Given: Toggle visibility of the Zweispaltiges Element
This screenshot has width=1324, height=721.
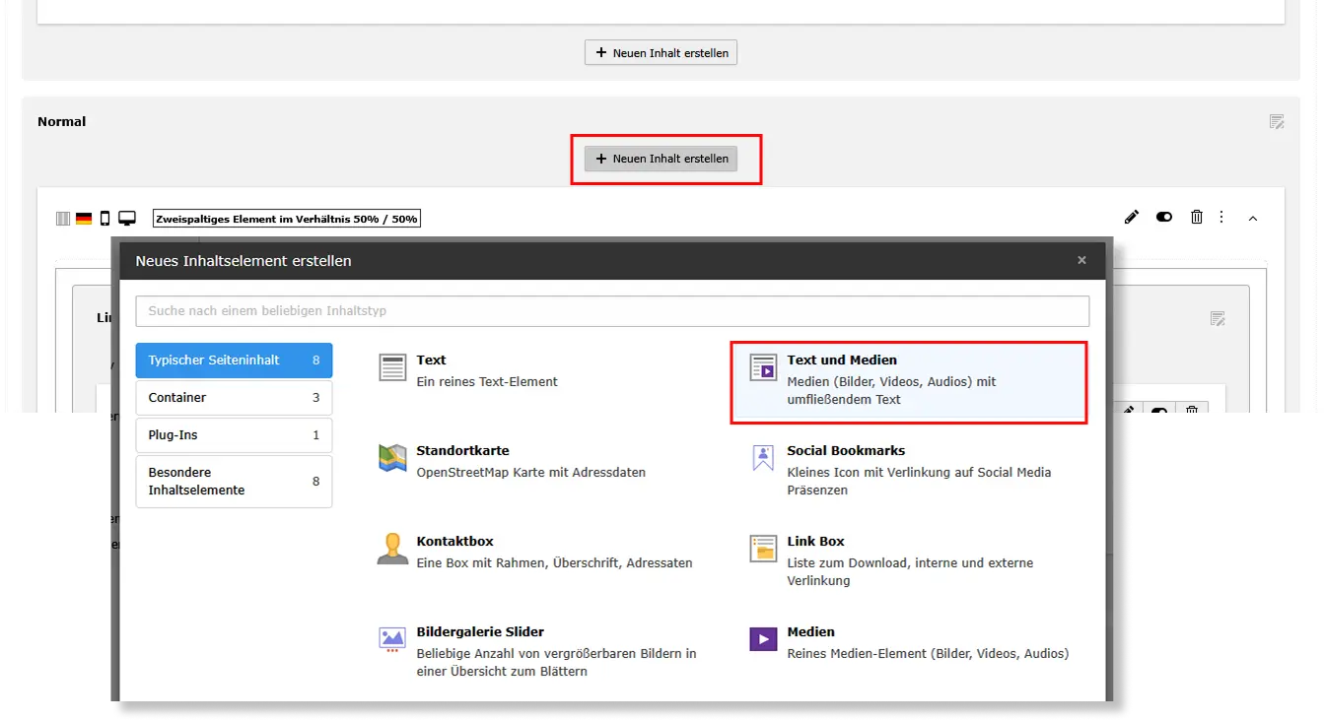Looking at the screenshot, I should 1164,217.
